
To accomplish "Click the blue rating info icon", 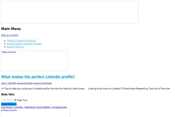I will coord(15,100).
